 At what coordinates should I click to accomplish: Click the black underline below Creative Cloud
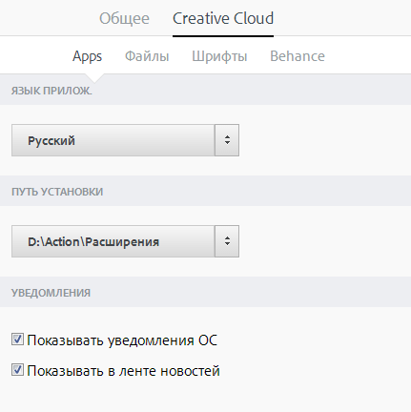(x=223, y=36)
